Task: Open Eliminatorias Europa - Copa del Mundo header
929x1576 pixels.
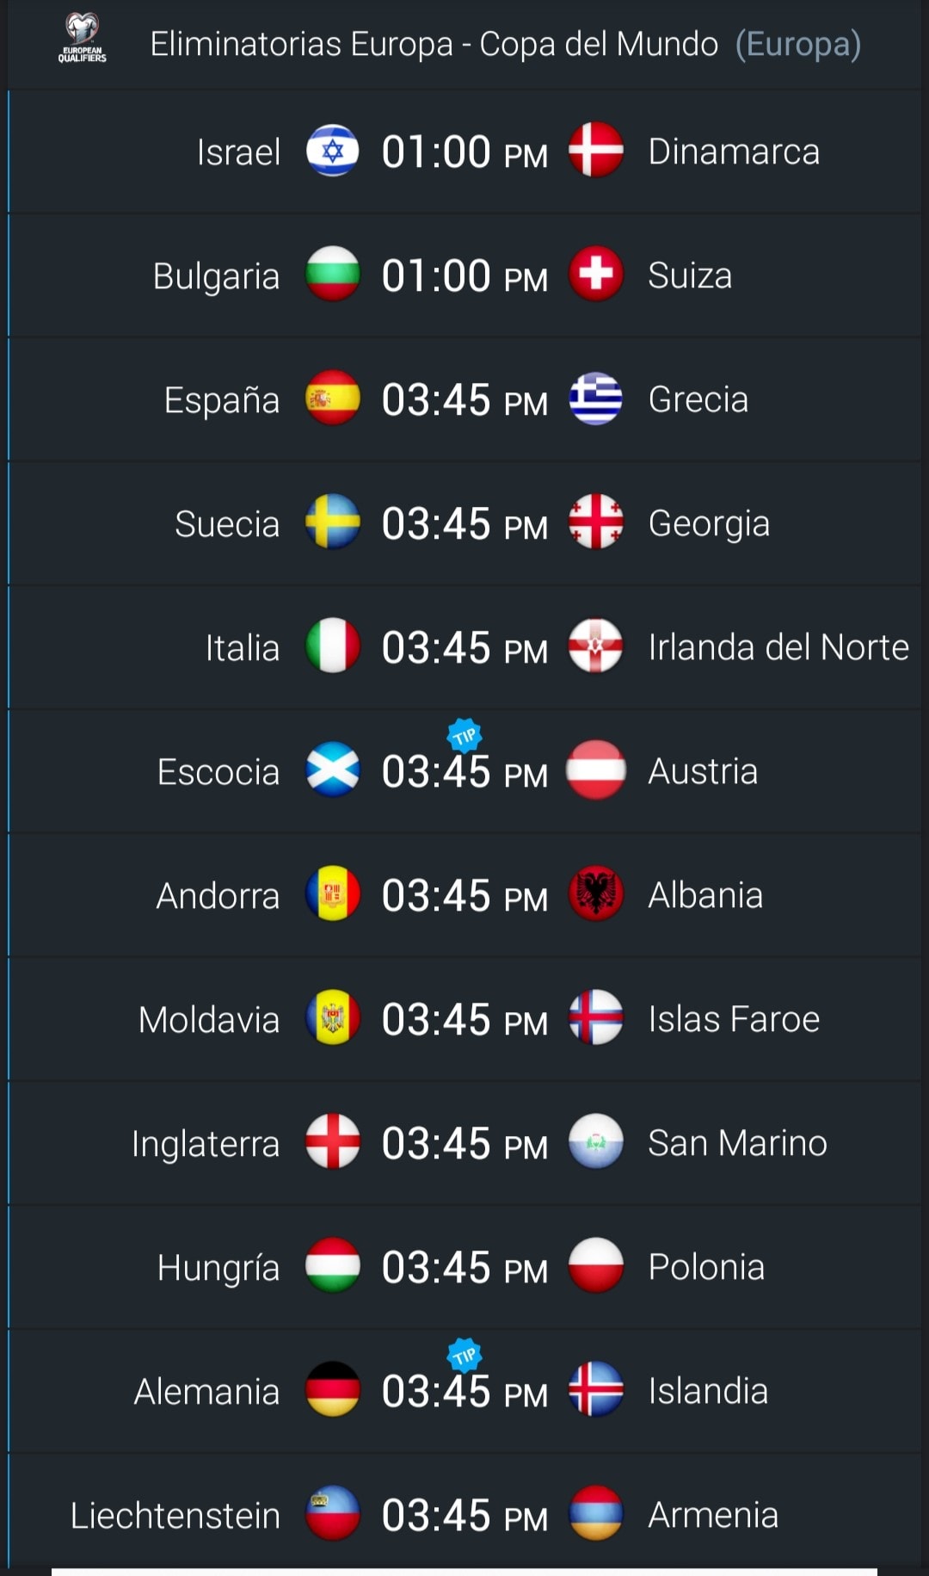Action: (506, 44)
